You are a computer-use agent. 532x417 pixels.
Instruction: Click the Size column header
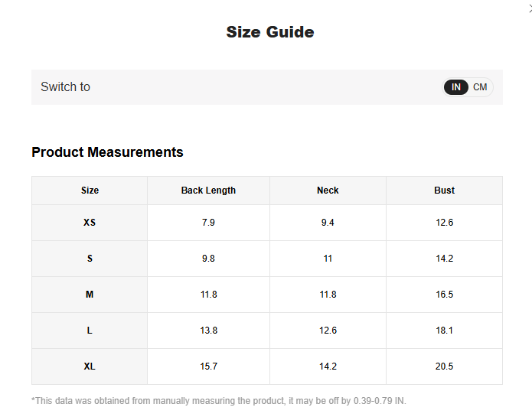pyautogui.click(x=90, y=191)
